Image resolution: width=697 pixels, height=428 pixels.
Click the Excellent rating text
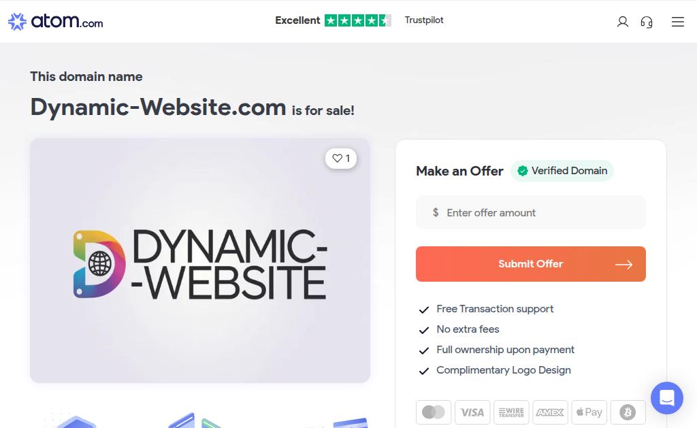click(x=297, y=20)
